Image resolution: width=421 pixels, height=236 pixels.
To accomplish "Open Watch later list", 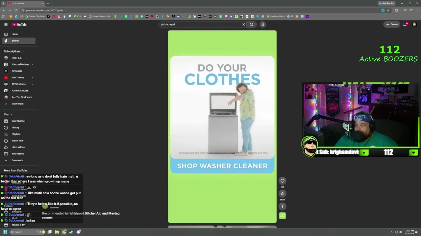I will click(x=18, y=141).
